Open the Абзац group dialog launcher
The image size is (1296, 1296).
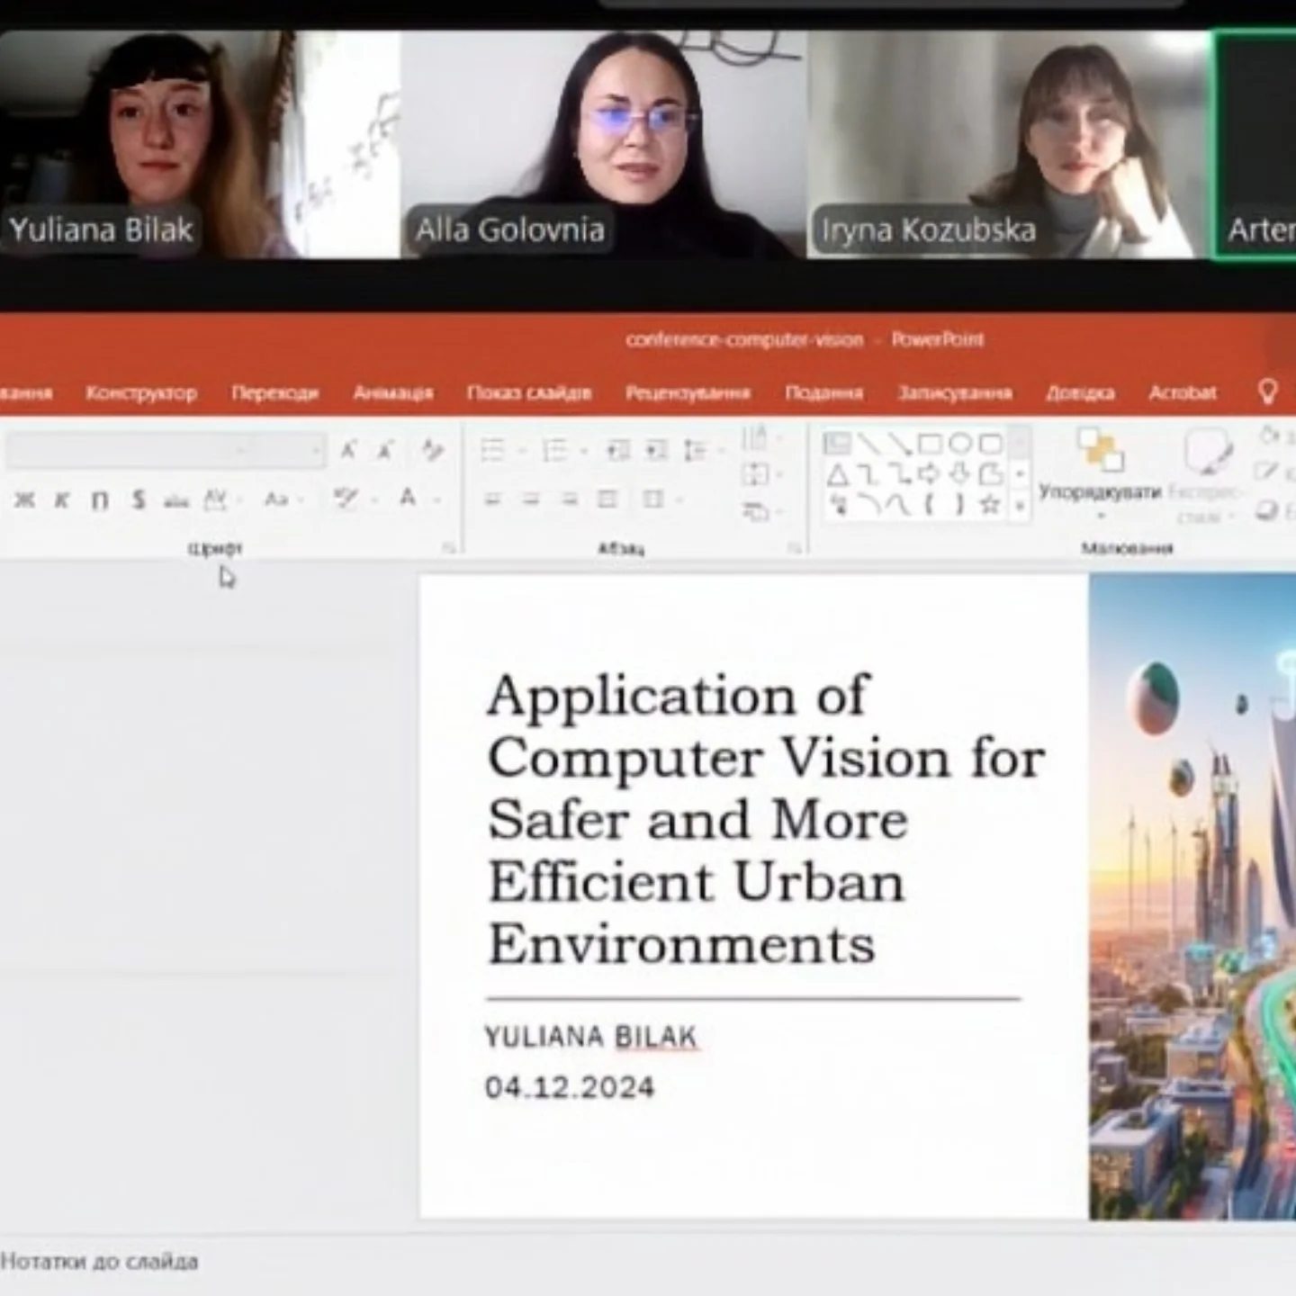795,547
